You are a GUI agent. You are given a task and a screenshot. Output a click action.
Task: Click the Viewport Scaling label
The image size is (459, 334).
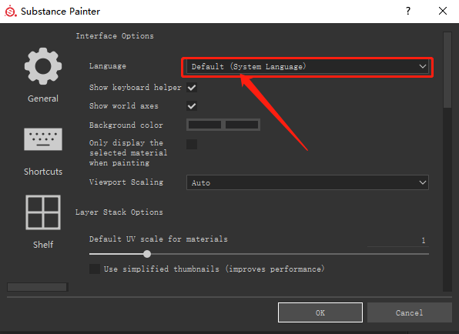pos(126,182)
